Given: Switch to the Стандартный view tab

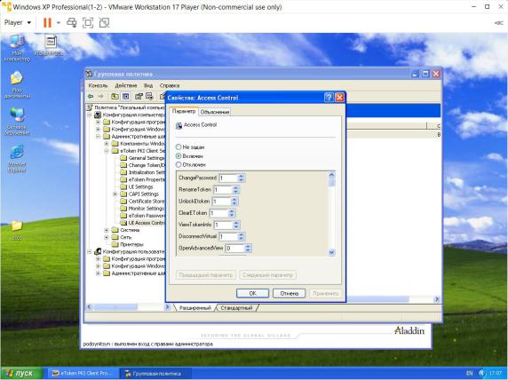Looking at the screenshot, I should click(x=236, y=308).
